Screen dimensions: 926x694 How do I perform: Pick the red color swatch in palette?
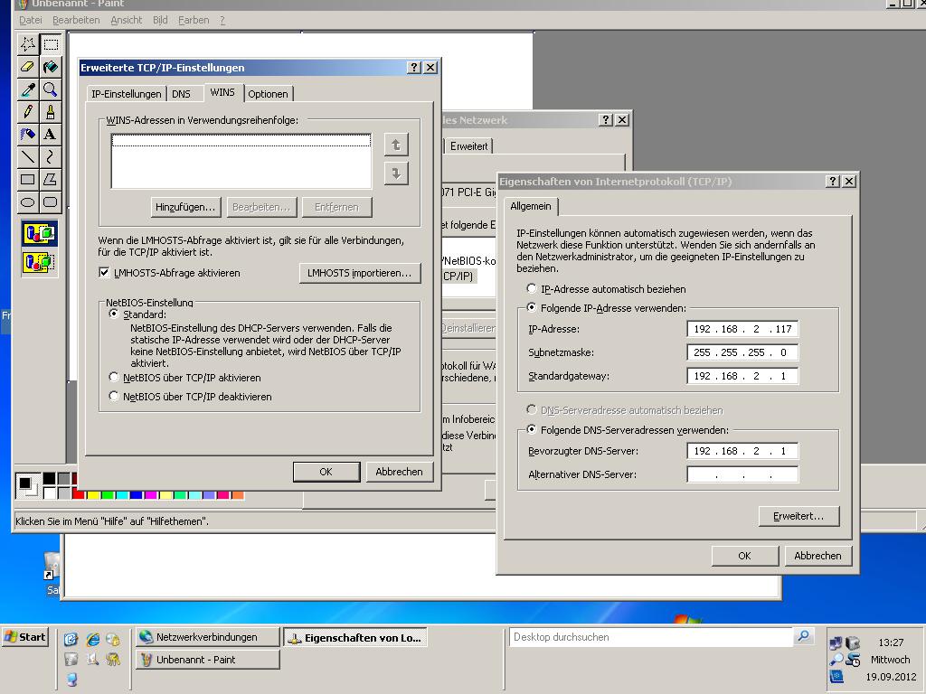click(x=79, y=495)
